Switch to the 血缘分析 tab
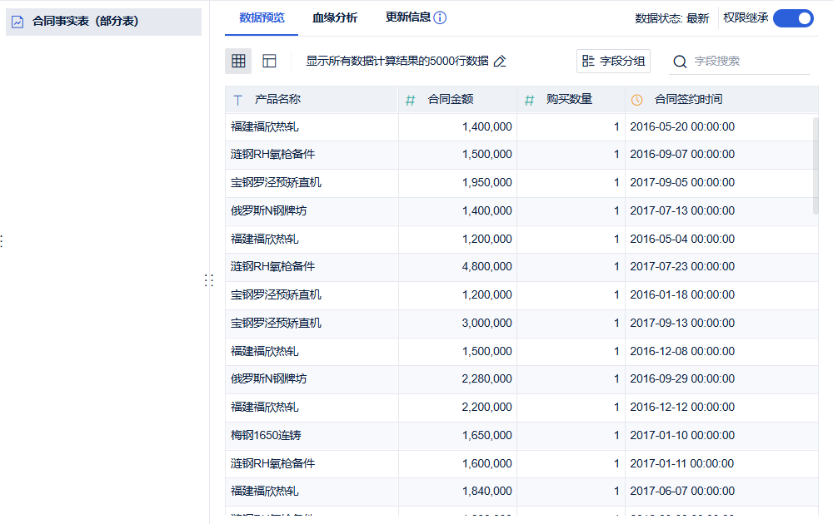Viewport: 833px width, 524px height. click(336, 16)
